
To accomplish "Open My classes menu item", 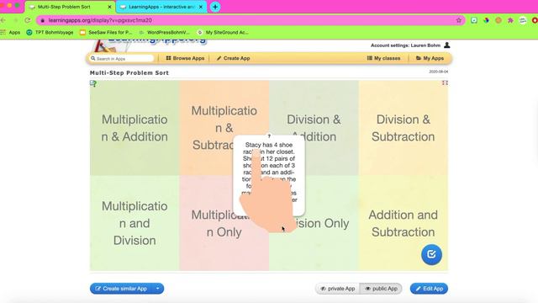I will click(383, 58).
